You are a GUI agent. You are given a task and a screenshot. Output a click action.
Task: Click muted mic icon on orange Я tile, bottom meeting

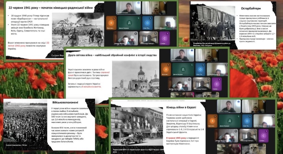(x=215, y=116)
